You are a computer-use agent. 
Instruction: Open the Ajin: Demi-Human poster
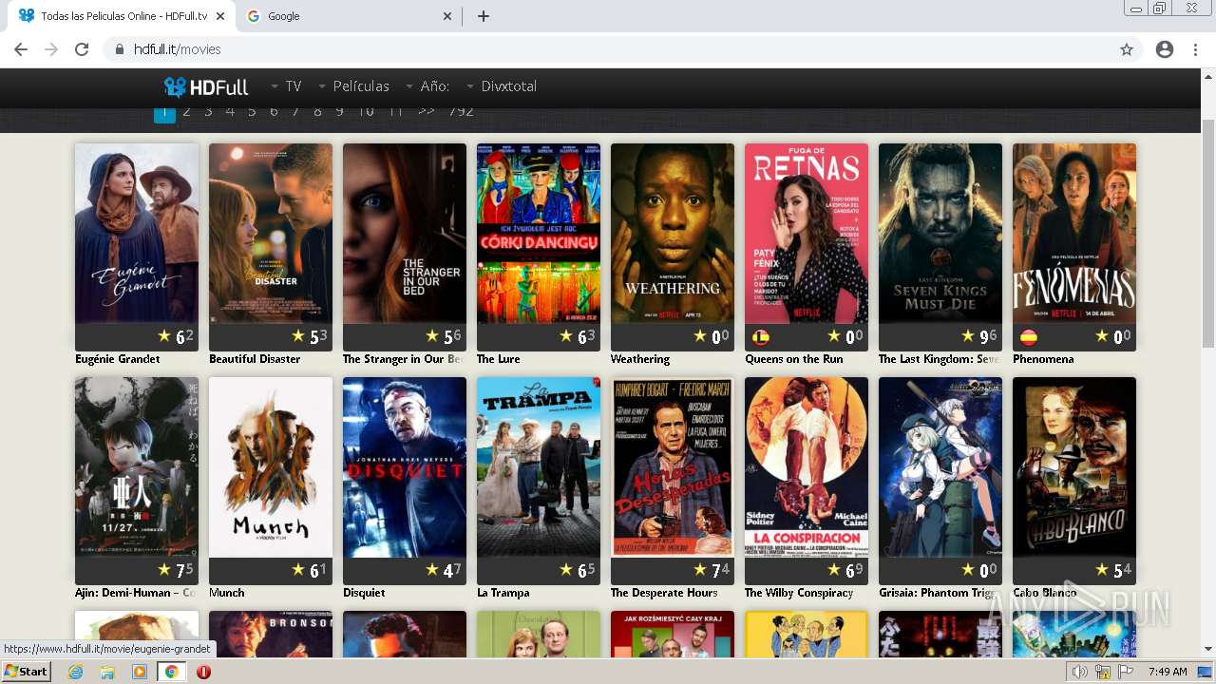(137, 467)
